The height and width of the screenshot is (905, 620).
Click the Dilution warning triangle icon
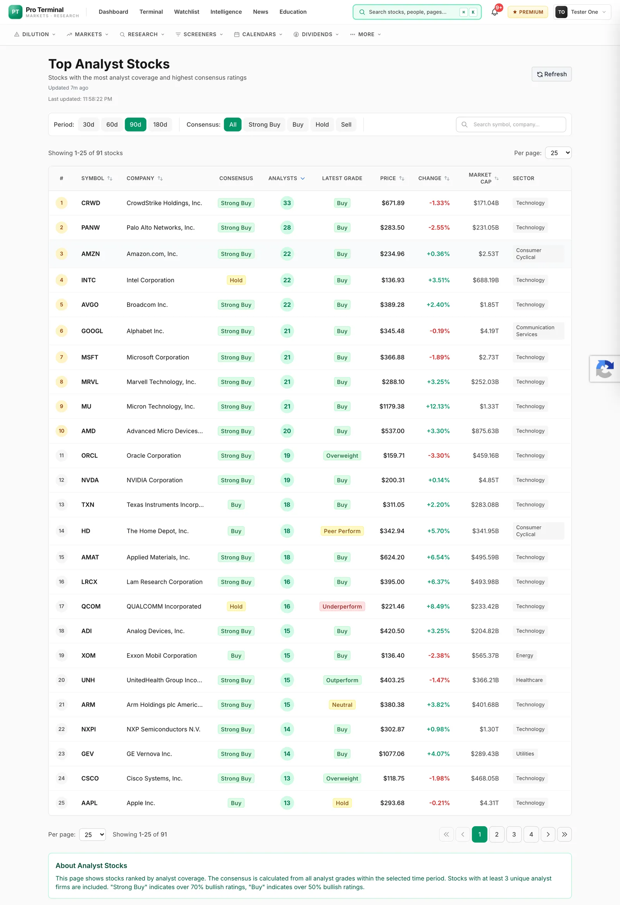[17, 34]
